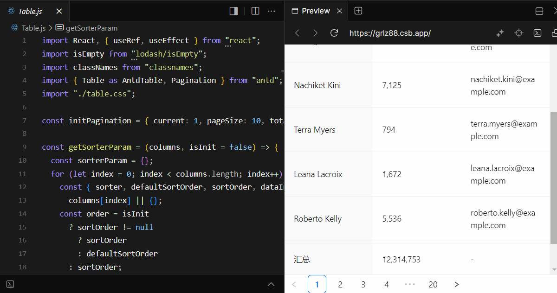Screen dimensions: 557x293
Task: Open the terminal panel icon at bottom left
Action: [x=11, y=284]
